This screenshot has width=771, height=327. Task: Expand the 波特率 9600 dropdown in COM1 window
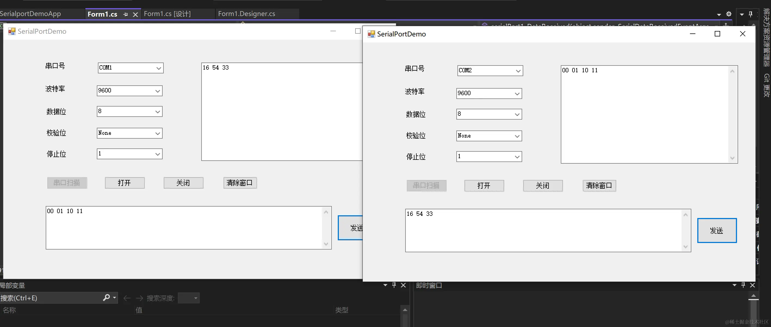[x=157, y=91]
